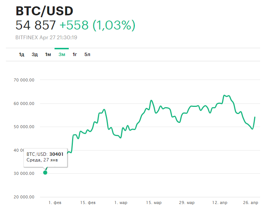
Task: Click the BTC/USD heading title
Action: click(44, 11)
